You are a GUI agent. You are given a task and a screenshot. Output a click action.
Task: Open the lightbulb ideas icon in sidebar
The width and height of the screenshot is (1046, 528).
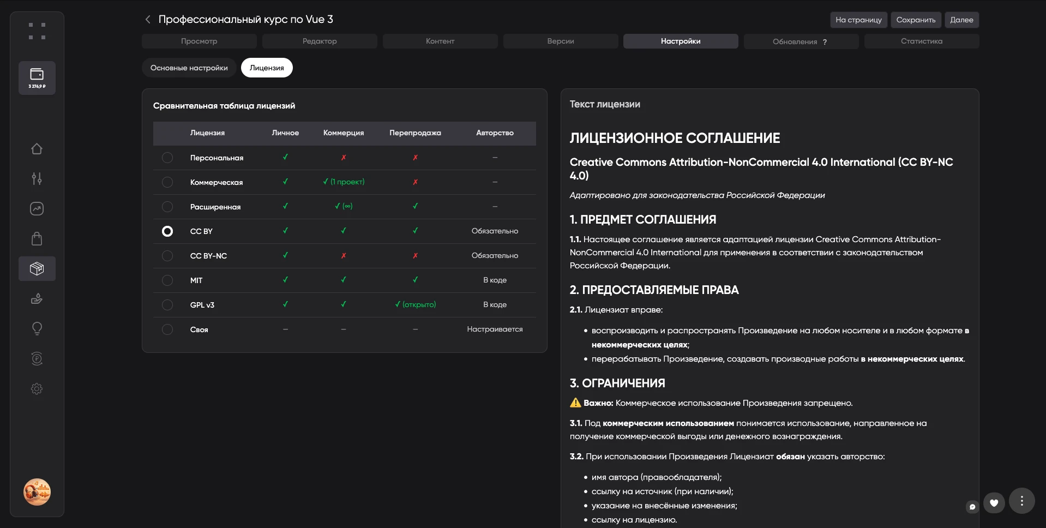click(37, 328)
